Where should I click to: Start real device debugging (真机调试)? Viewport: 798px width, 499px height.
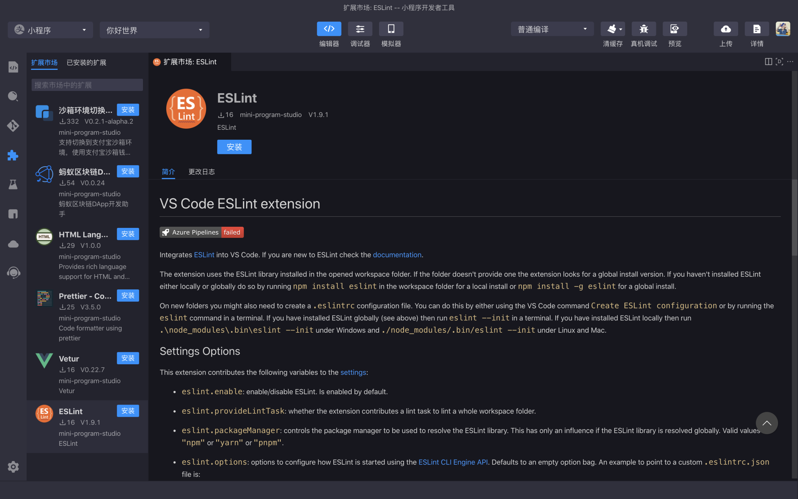644,29
